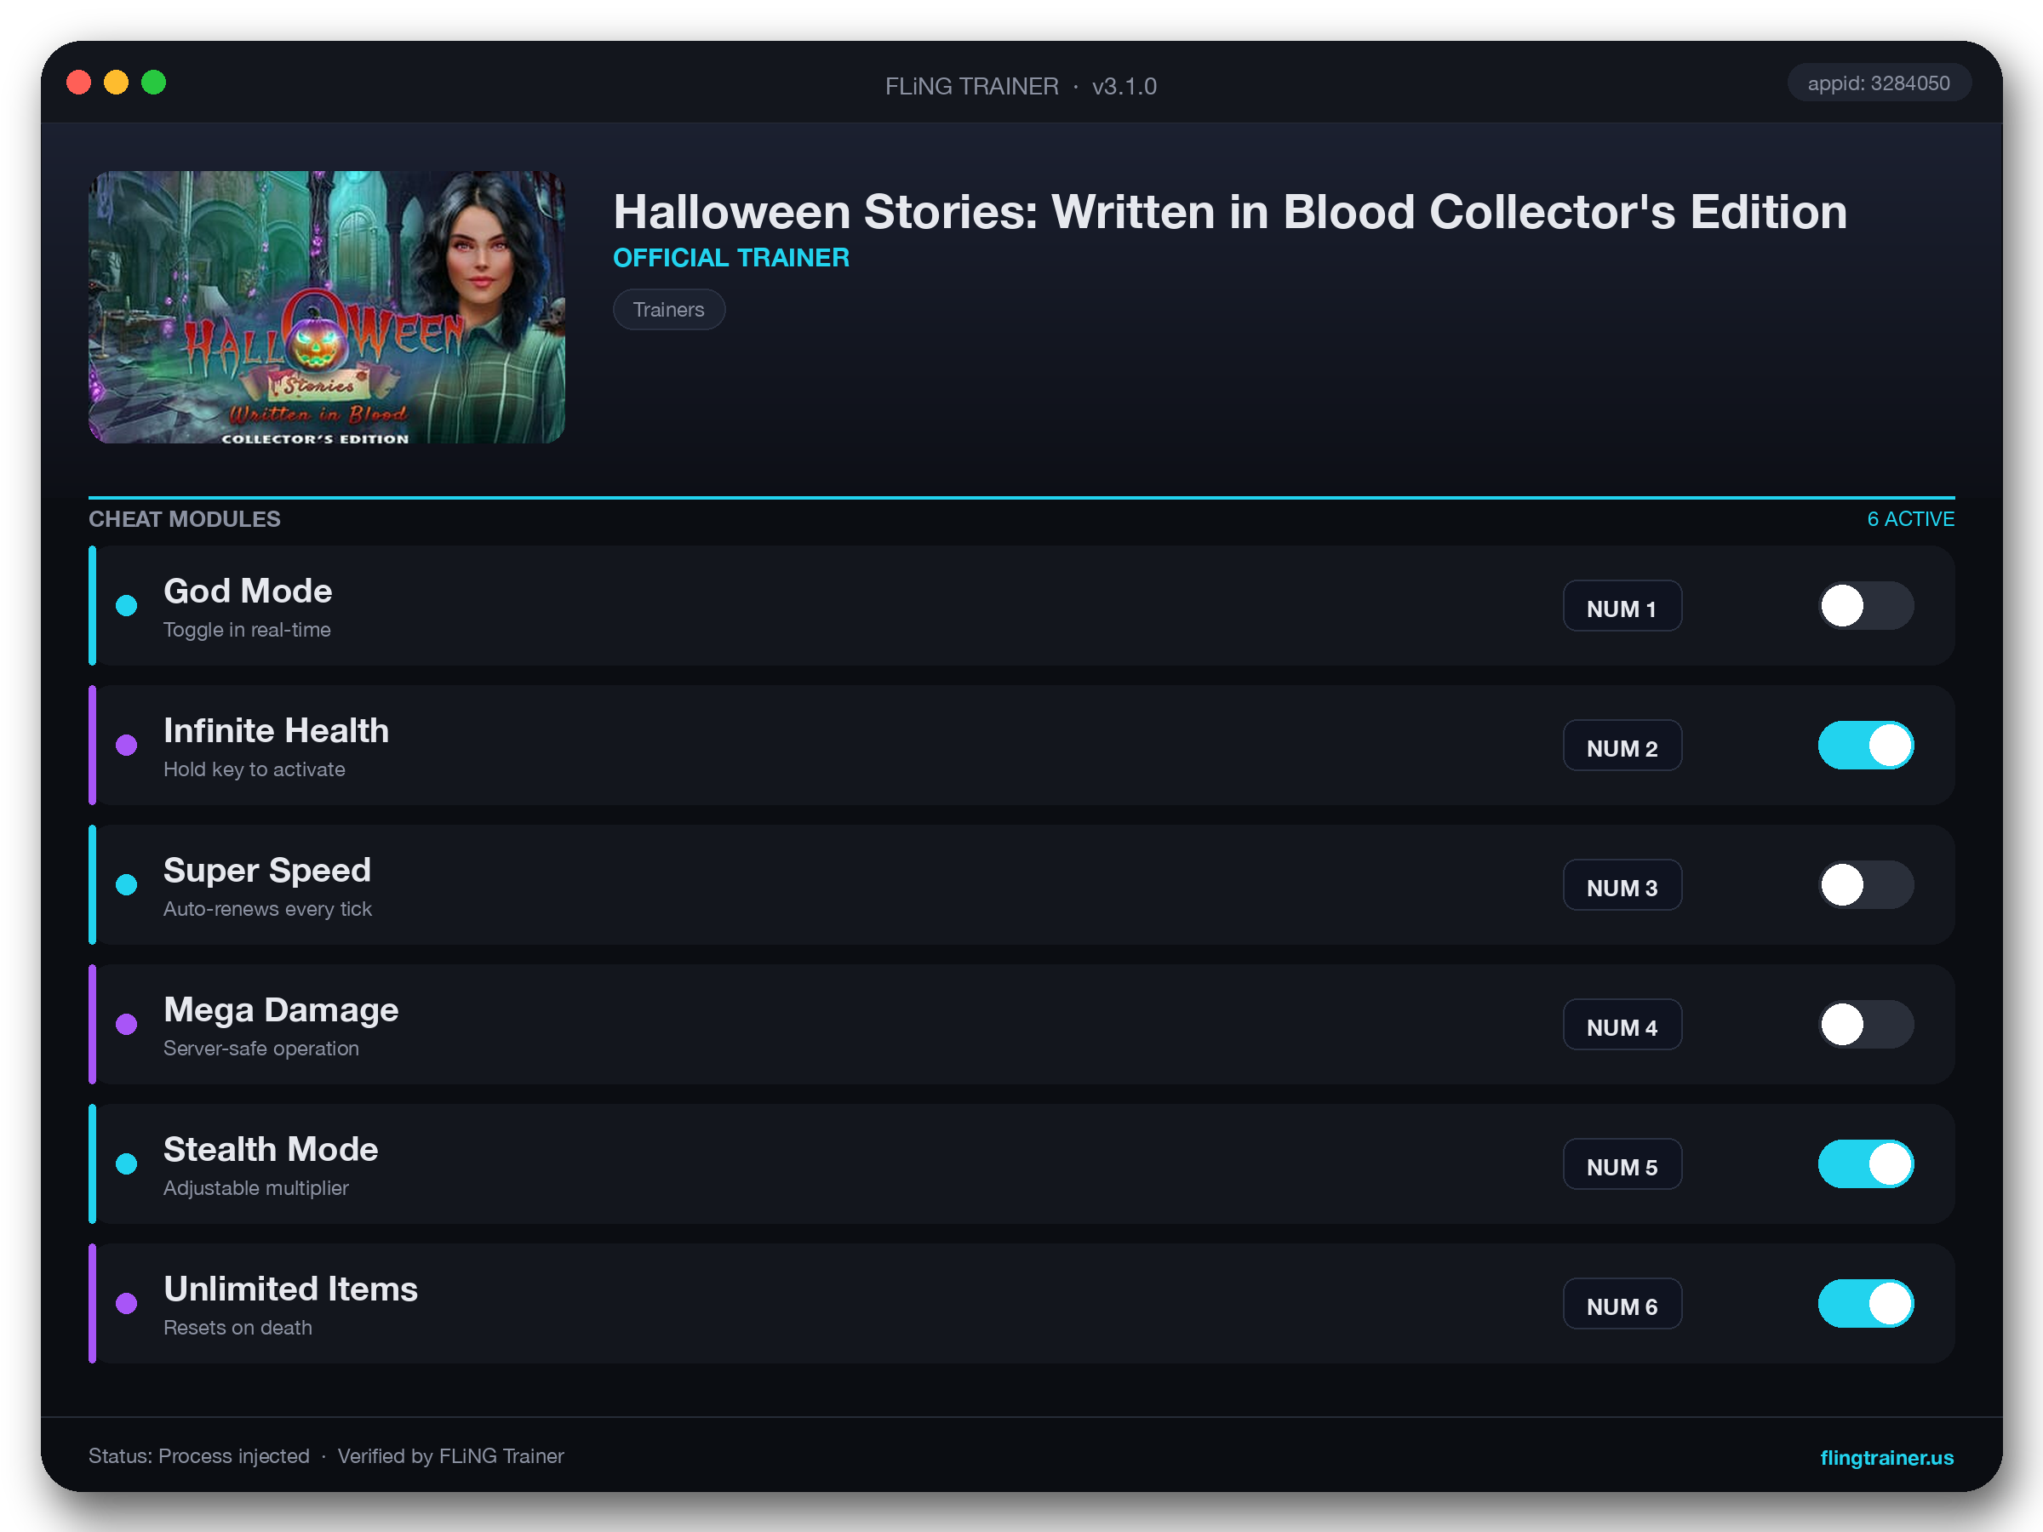
Task: Select the Infinite Health title text
Action: click(x=276, y=730)
